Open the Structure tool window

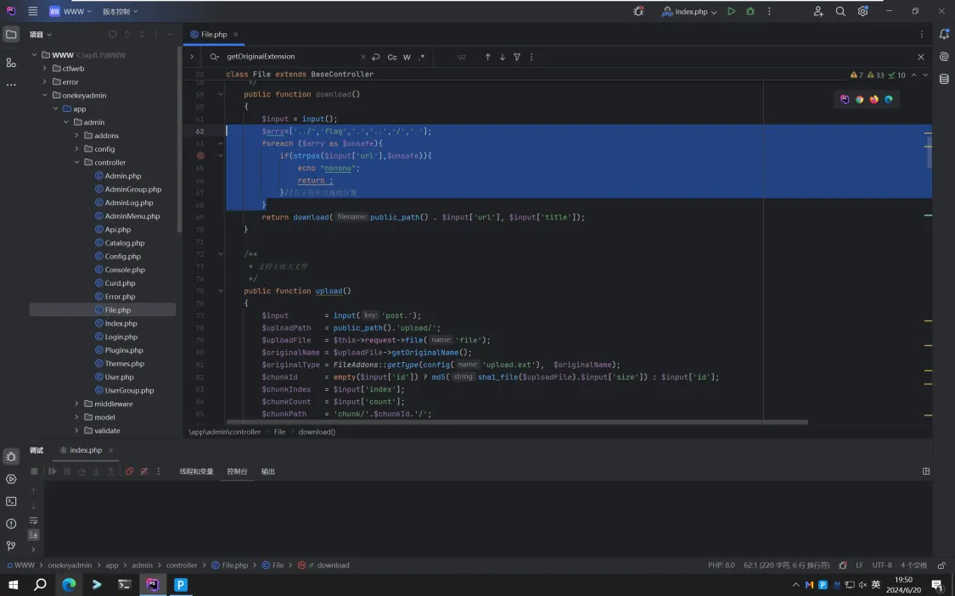pyautogui.click(x=11, y=62)
